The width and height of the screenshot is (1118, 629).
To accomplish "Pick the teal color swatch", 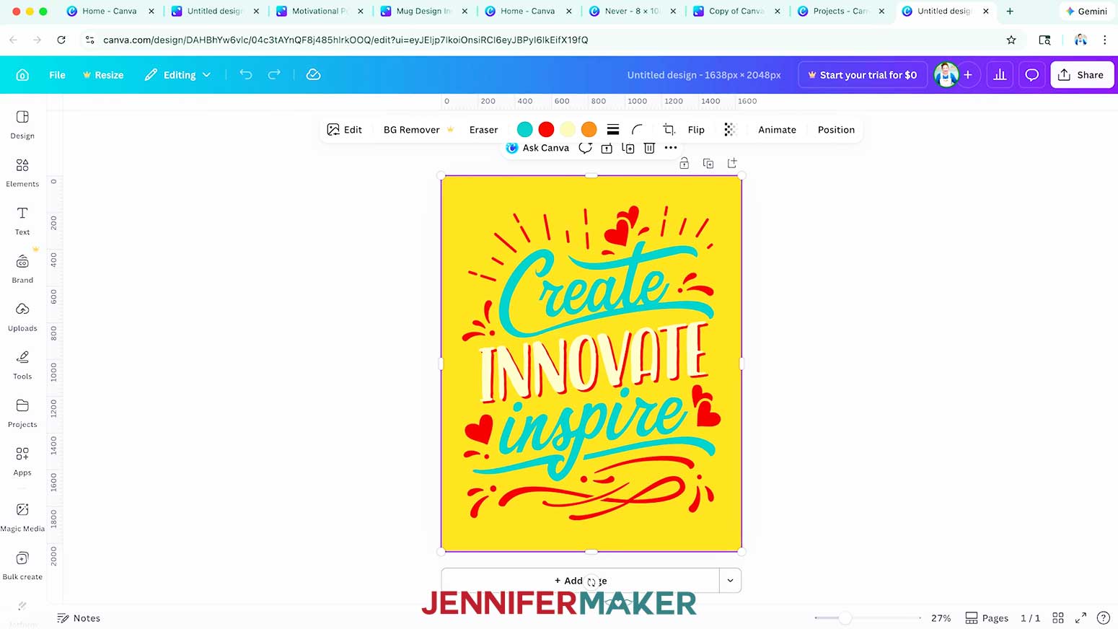I will [525, 130].
